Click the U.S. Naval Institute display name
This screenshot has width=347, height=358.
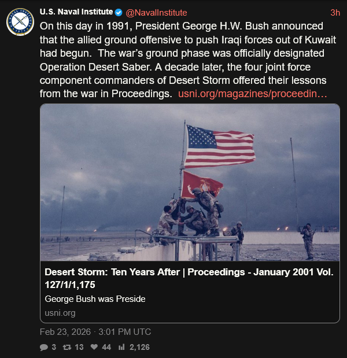pyautogui.click(x=76, y=12)
